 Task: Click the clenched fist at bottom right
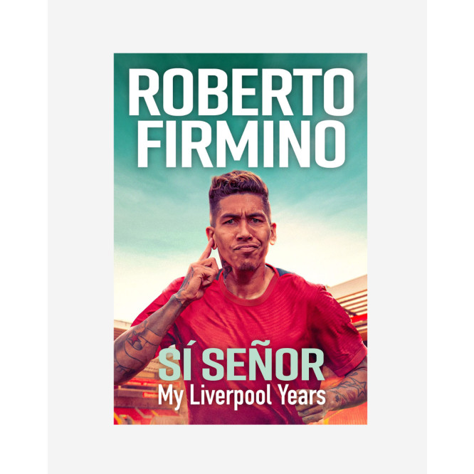(x=311, y=410)
